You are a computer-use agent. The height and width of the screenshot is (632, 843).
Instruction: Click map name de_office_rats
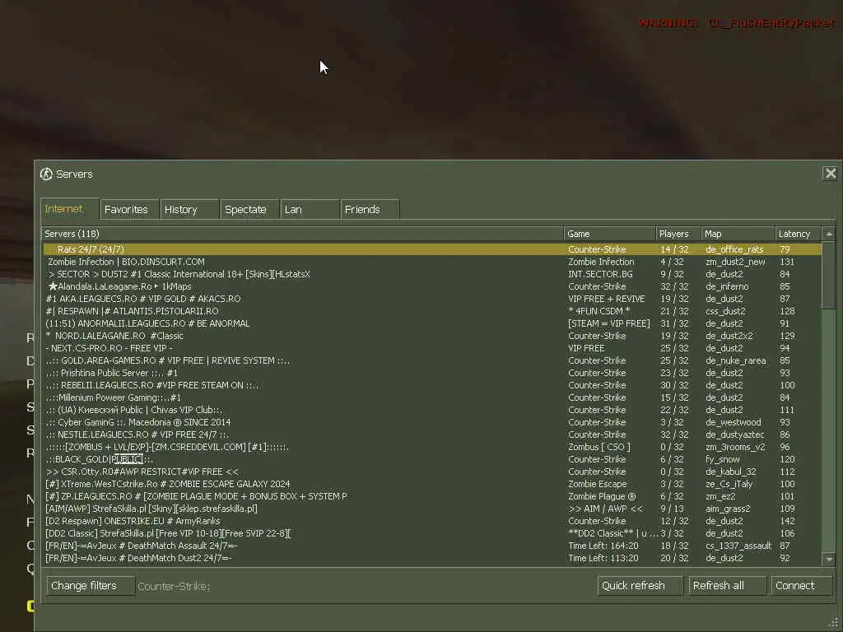pyautogui.click(x=734, y=249)
